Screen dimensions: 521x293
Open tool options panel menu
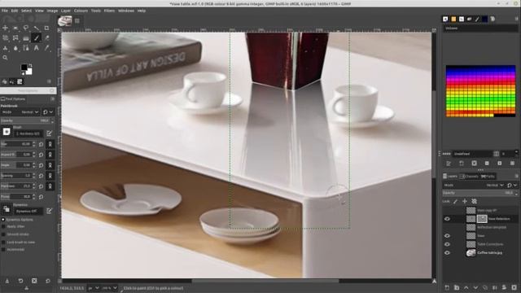point(52,99)
